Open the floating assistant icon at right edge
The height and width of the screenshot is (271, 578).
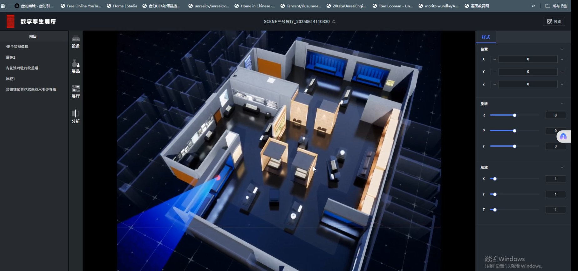click(564, 137)
